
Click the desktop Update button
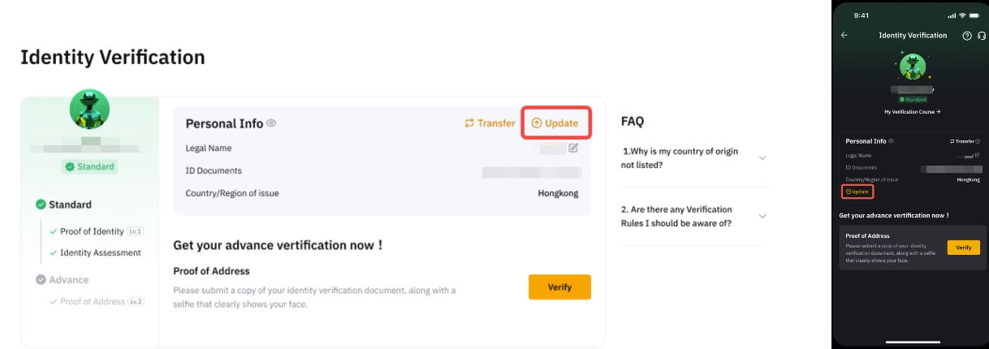tap(555, 123)
